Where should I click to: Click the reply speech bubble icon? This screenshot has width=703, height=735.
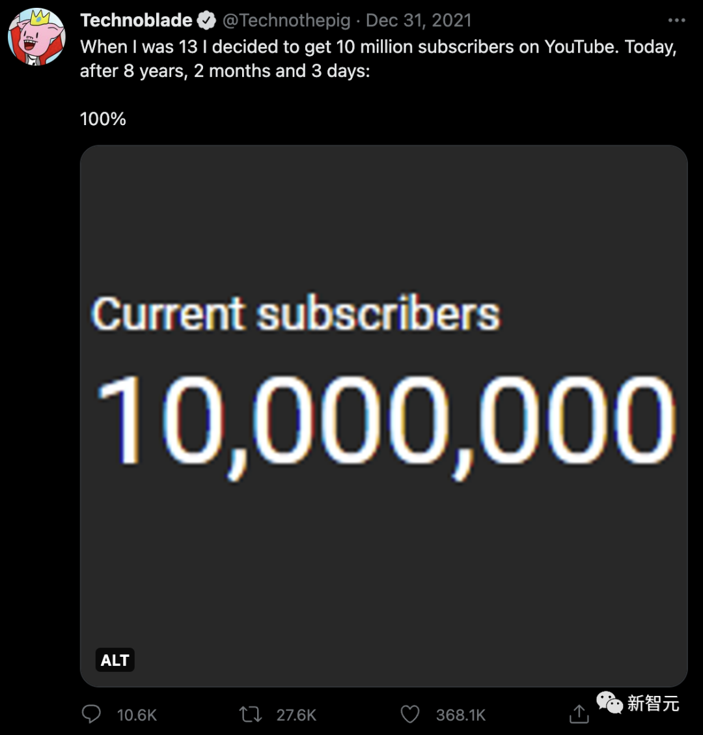click(x=91, y=714)
